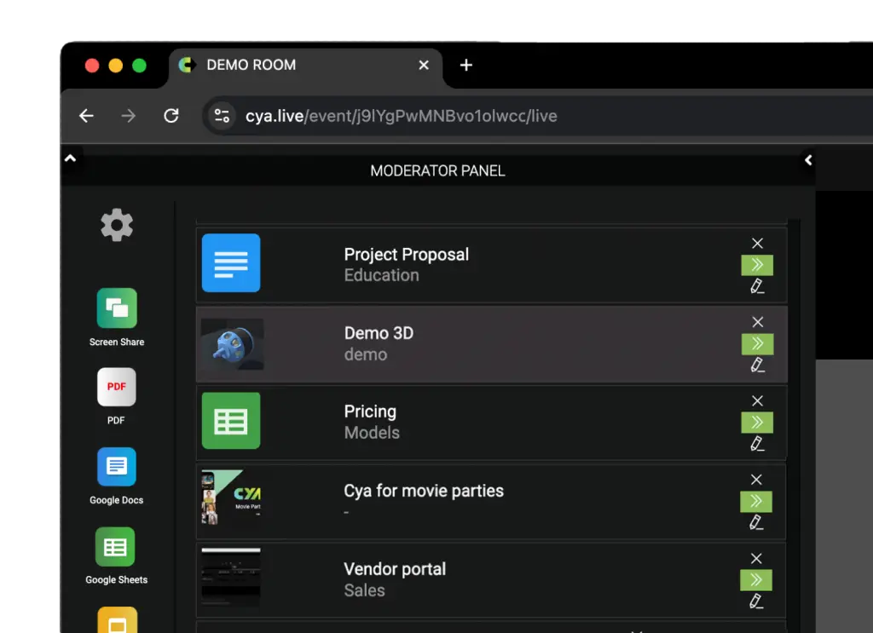The height and width of the screenshot is (633, 873).
Task: Remove the Demo 3D item
Action: (x=757, y=321)
